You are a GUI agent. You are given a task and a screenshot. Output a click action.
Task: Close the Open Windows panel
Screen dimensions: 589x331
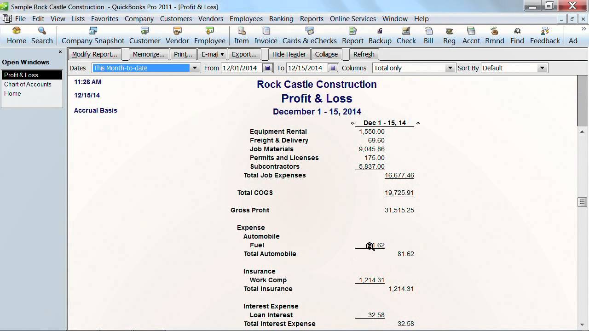click(x=60, y=52)
